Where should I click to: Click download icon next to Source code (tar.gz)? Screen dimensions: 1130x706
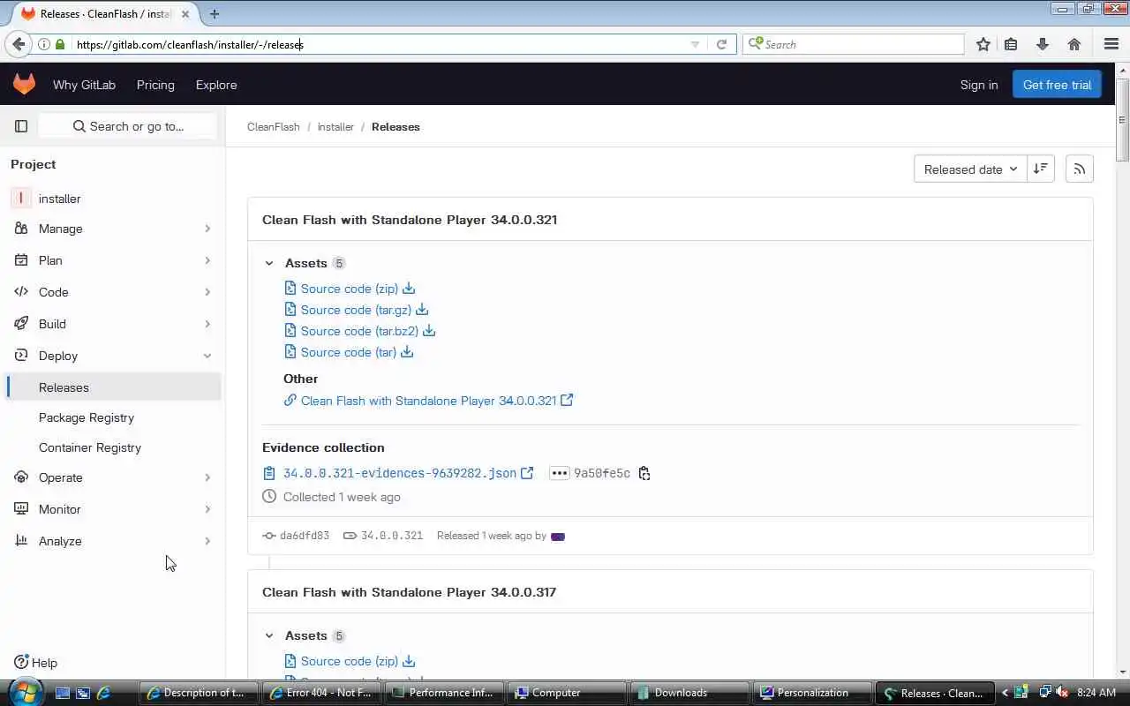tap(422, 310)
